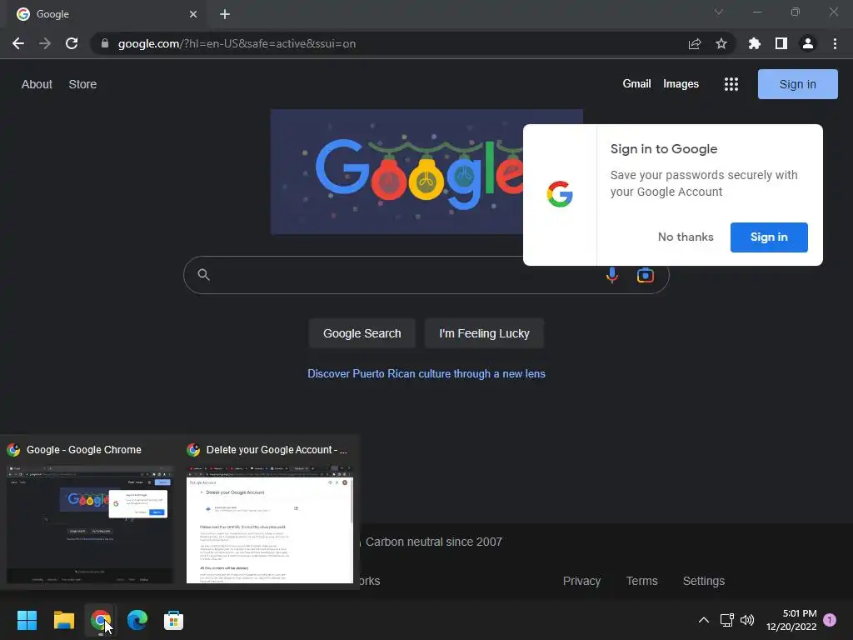Select the Google tab

point(106,14)
